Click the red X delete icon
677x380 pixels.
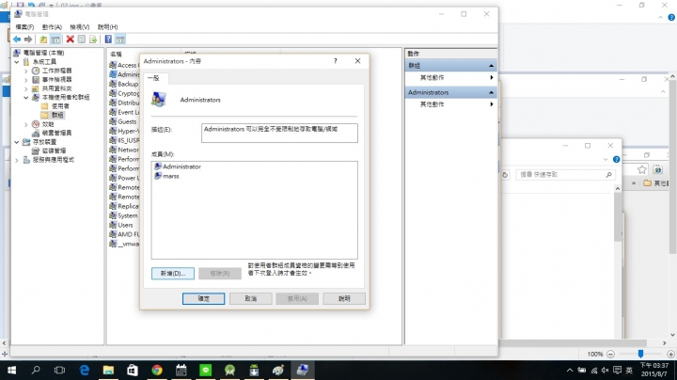pyautogui.click(x=70, y=40)
